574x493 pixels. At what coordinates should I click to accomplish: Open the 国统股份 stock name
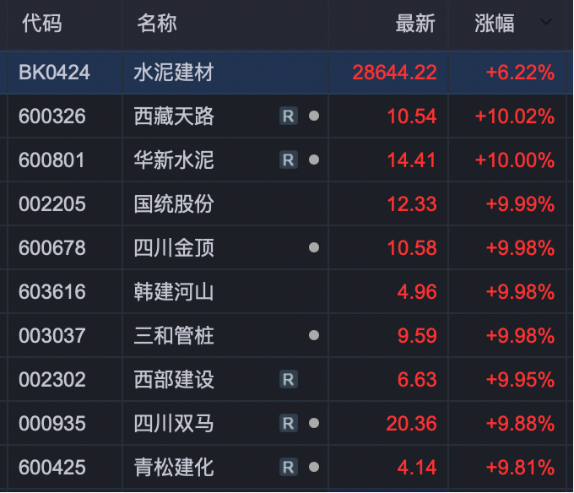click(x=174, y=203)
